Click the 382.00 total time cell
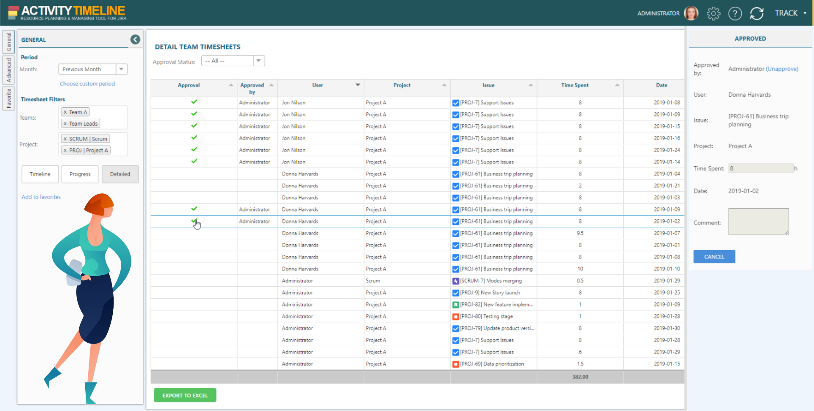The image size is (814, 411). click(x=580, y=377)
